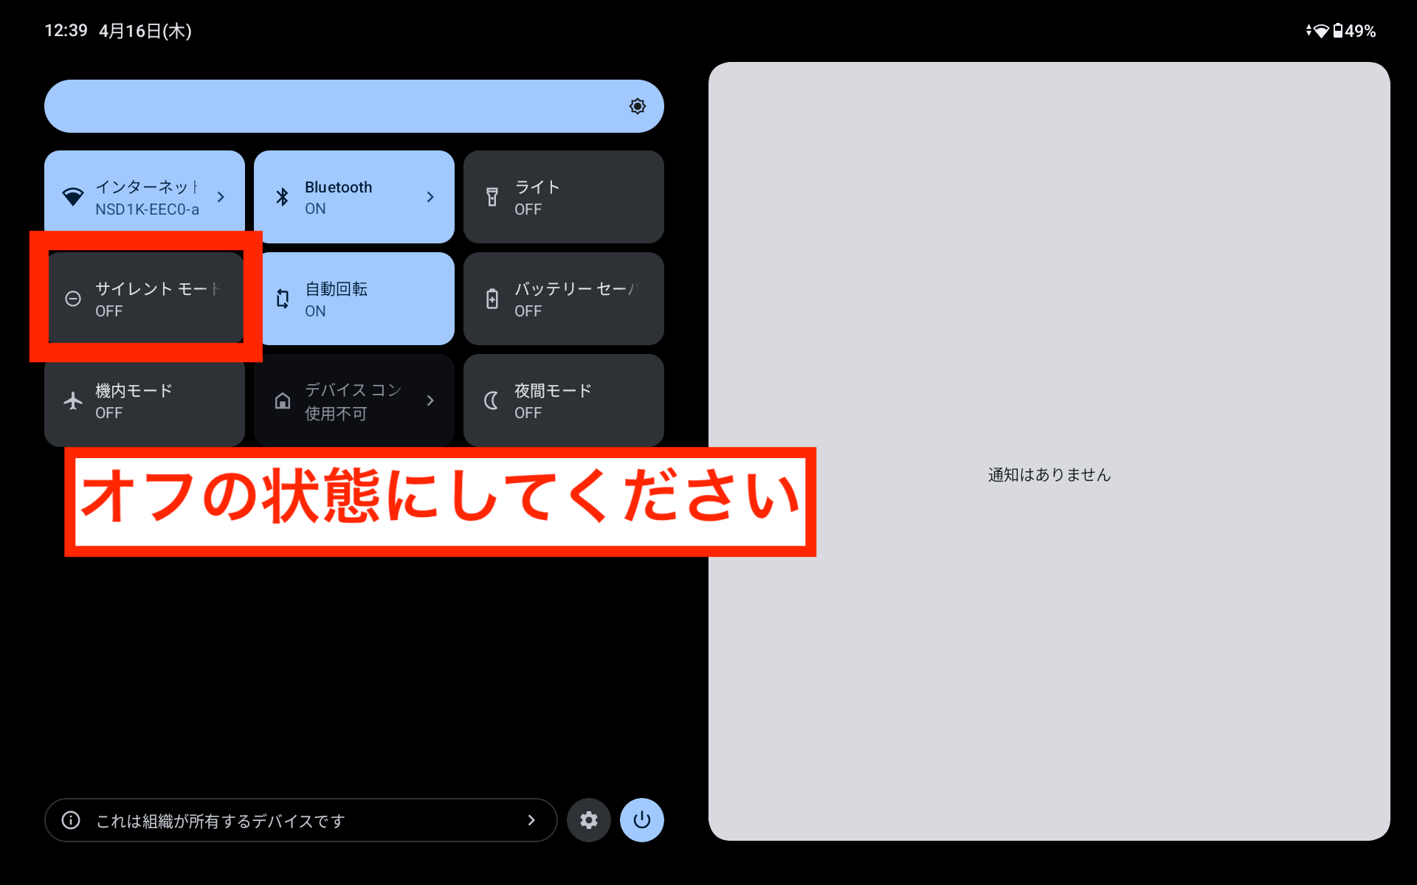Click the brightness sun icon

(x=638, y=106)
